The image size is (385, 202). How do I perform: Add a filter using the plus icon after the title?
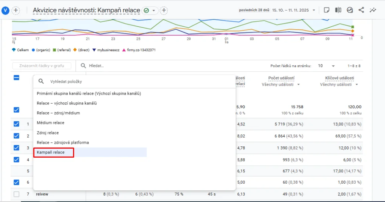click(164, 10)
